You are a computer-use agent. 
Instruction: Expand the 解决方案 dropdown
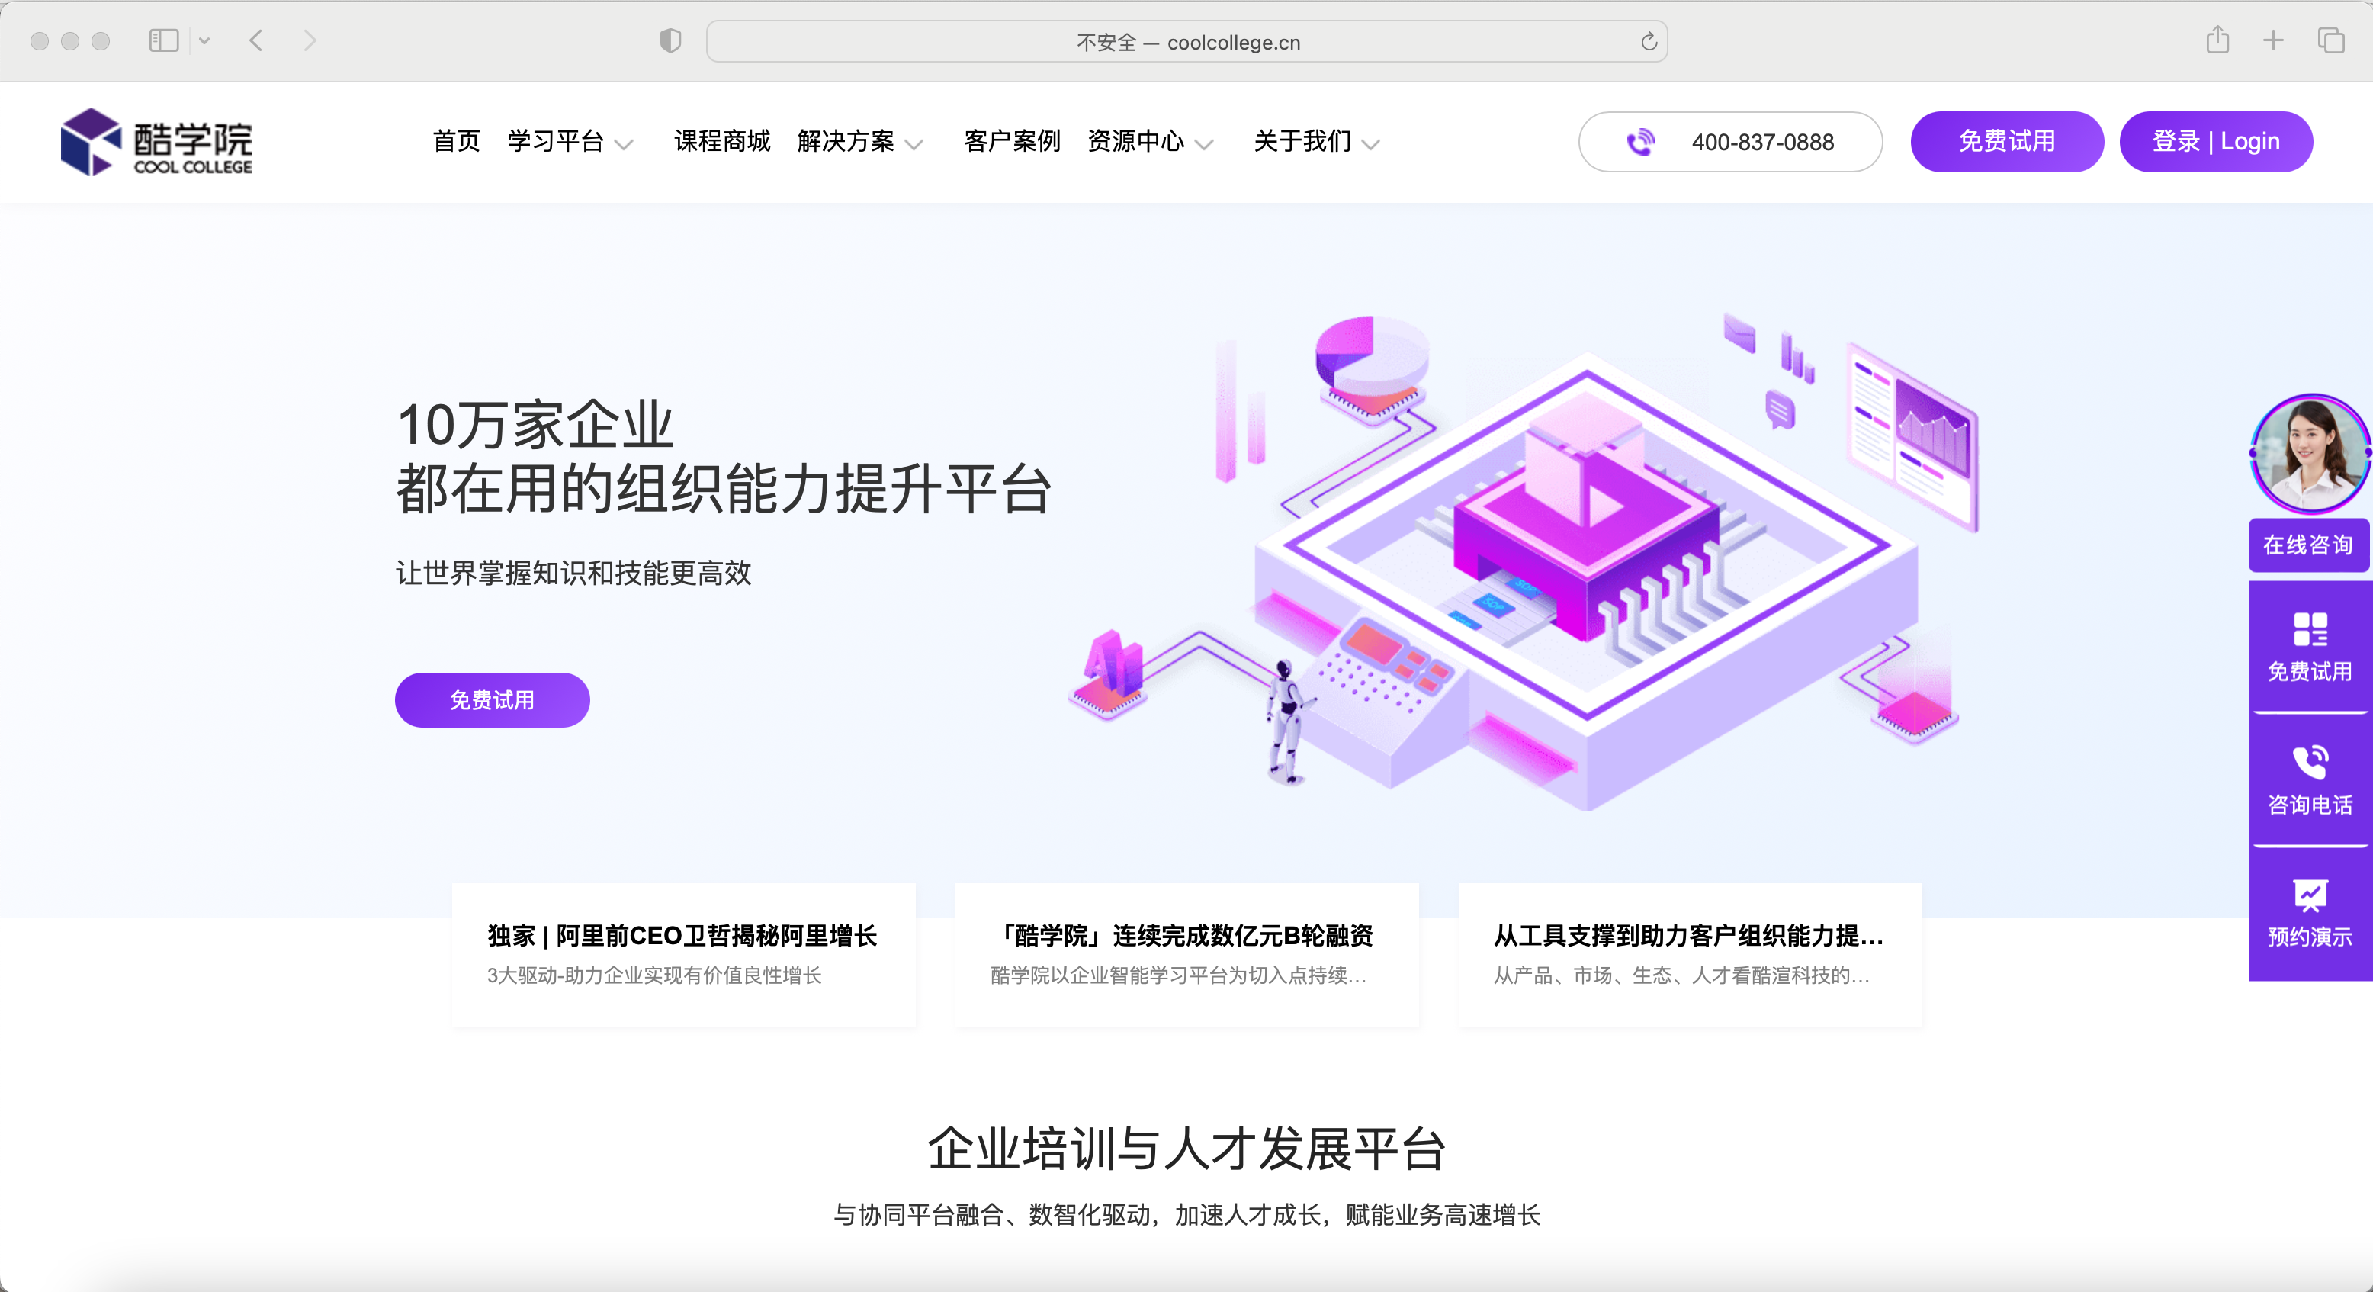pos(862,142)
